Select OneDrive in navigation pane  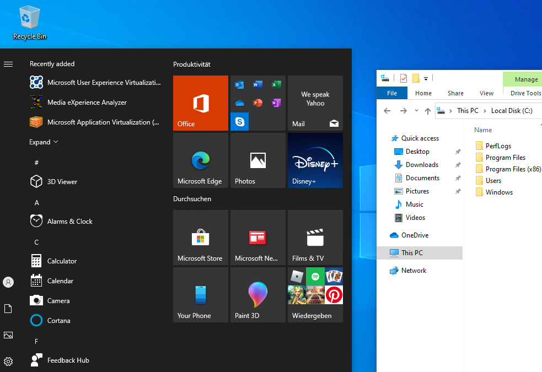tap(415, 235)
